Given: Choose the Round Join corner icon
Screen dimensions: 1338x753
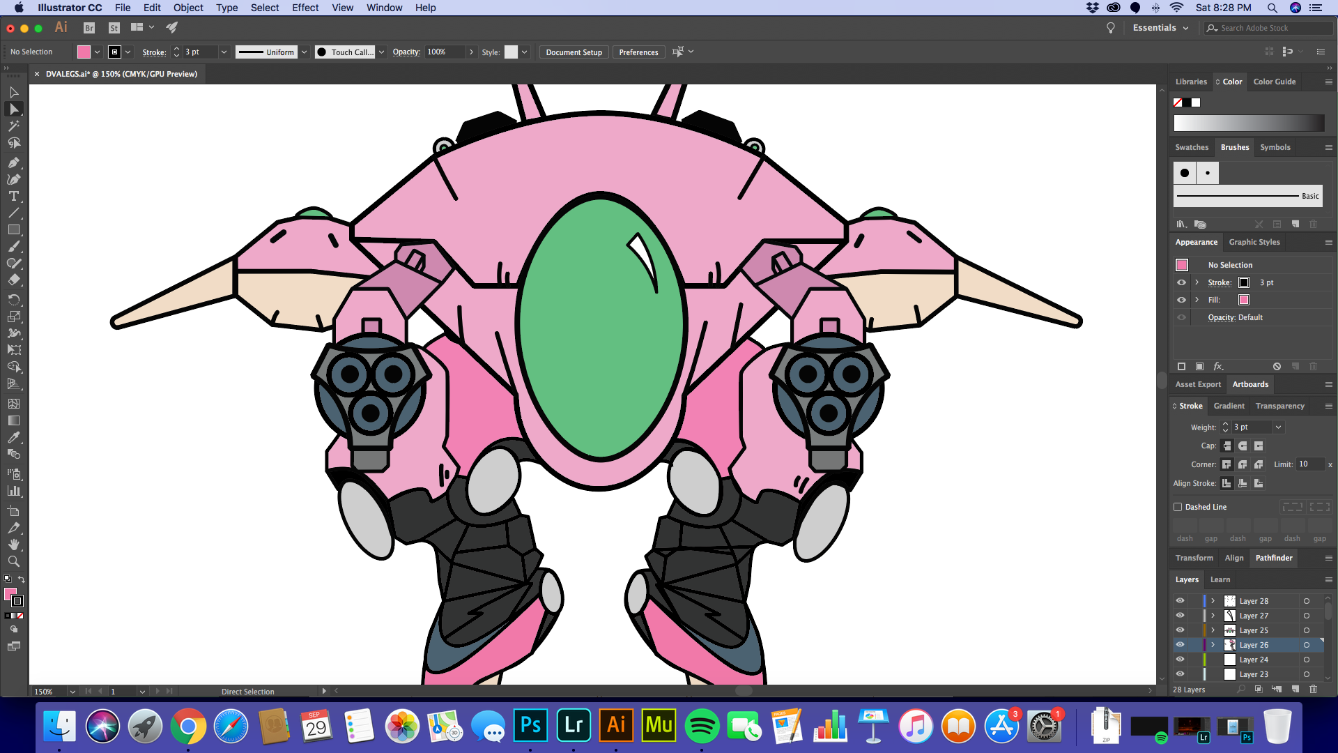Looking at the screenshot, I should pos(1243,464).
